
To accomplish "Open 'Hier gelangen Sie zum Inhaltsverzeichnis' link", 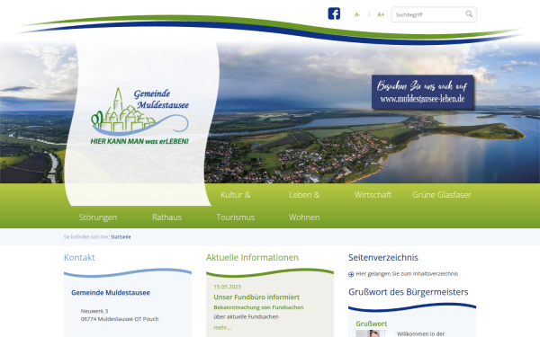I will (407, 274).
